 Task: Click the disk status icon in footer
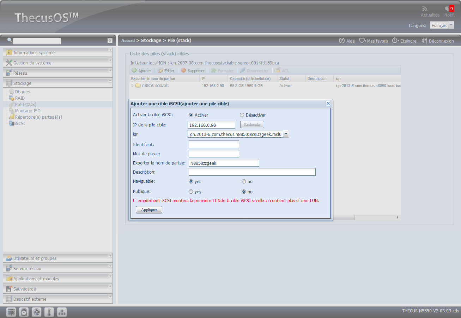click(x=24, y=312)
